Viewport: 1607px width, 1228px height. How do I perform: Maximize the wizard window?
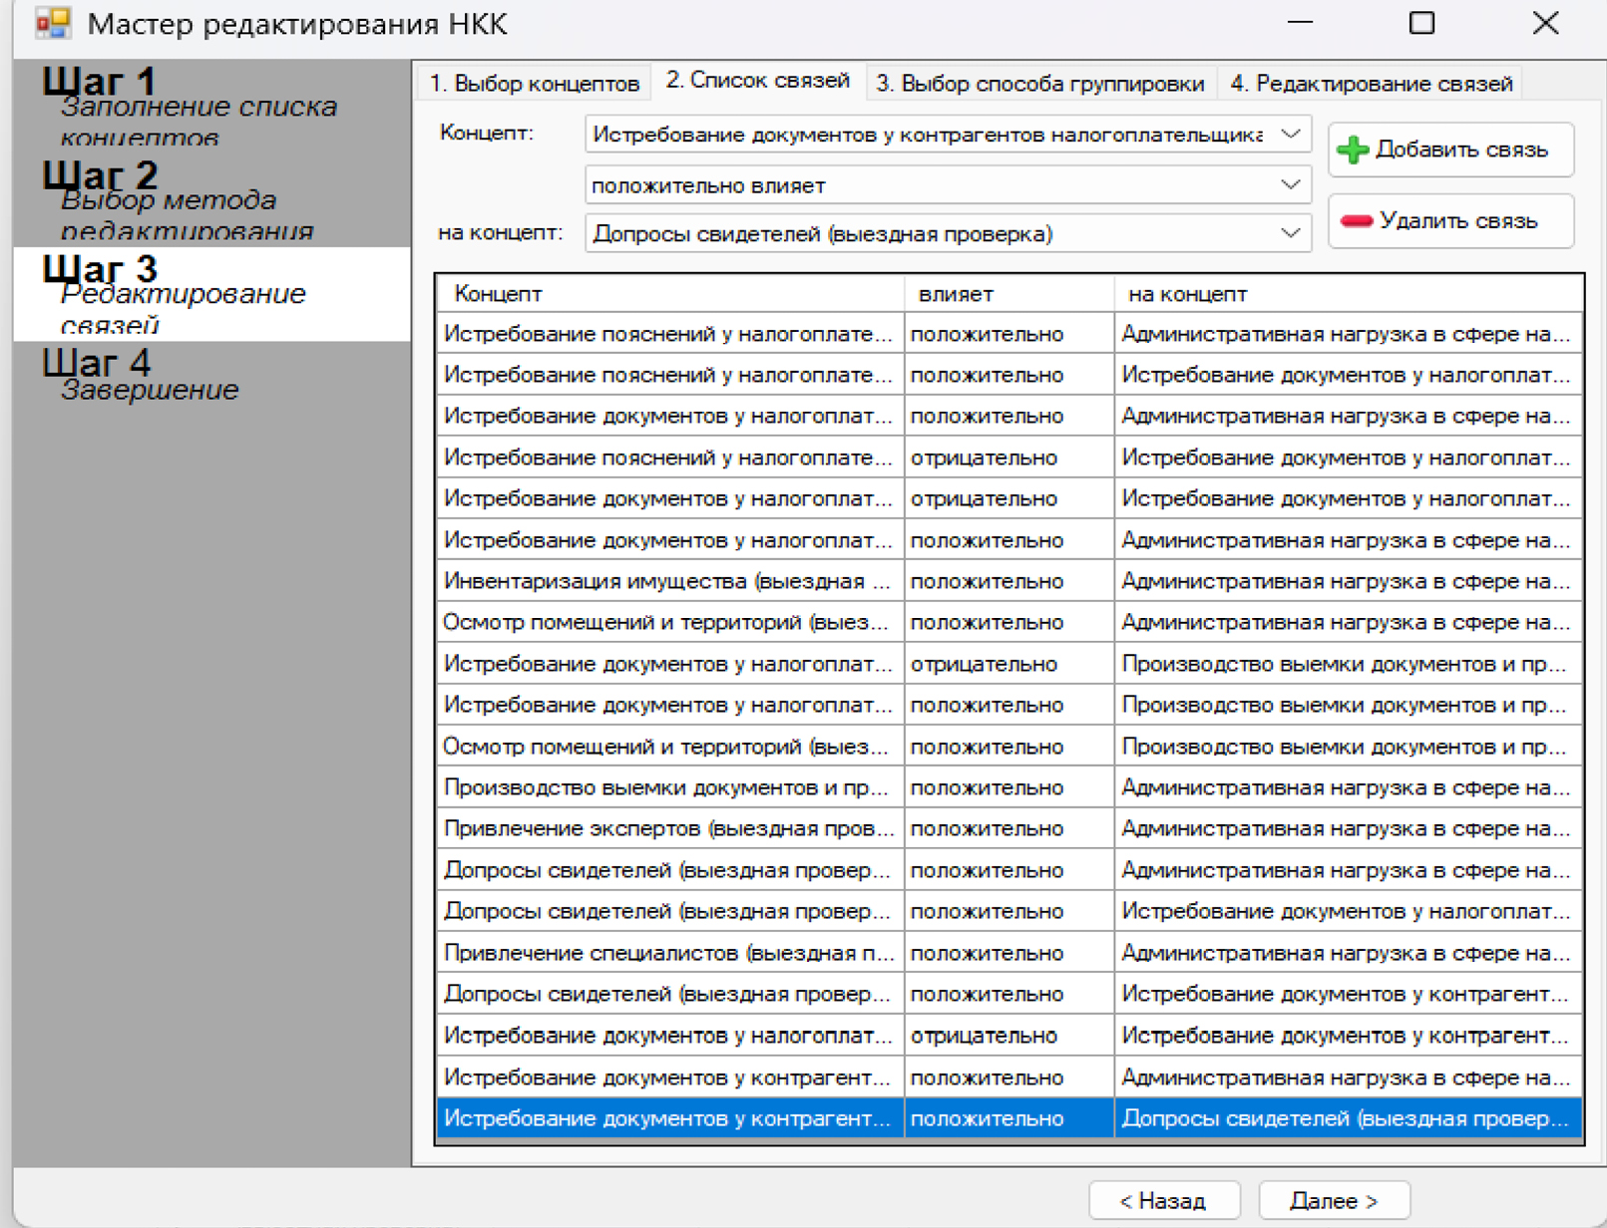click(x=1421, y=23)
